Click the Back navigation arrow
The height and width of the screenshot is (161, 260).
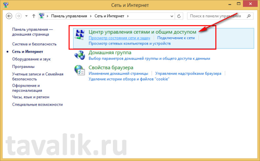pyautogui.click(x=9, y=16)
